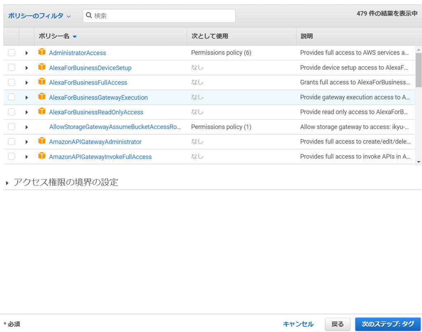
Task: Click the キャンセル link
Action: click(298, 324)
